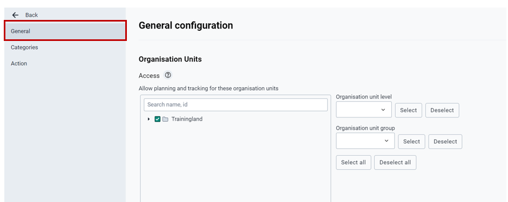Open the Access help question-mark icon

coord(168,75)
